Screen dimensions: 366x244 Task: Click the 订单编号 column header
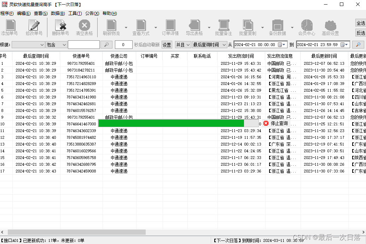pyautogui.click(x=149, y=56)
